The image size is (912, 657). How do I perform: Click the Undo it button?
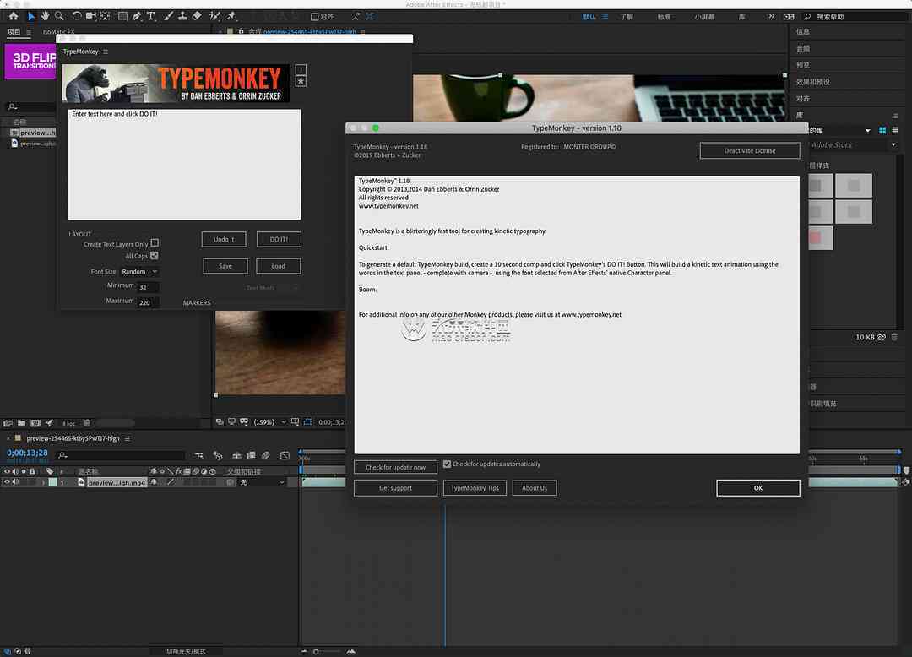tap(224, 240)
